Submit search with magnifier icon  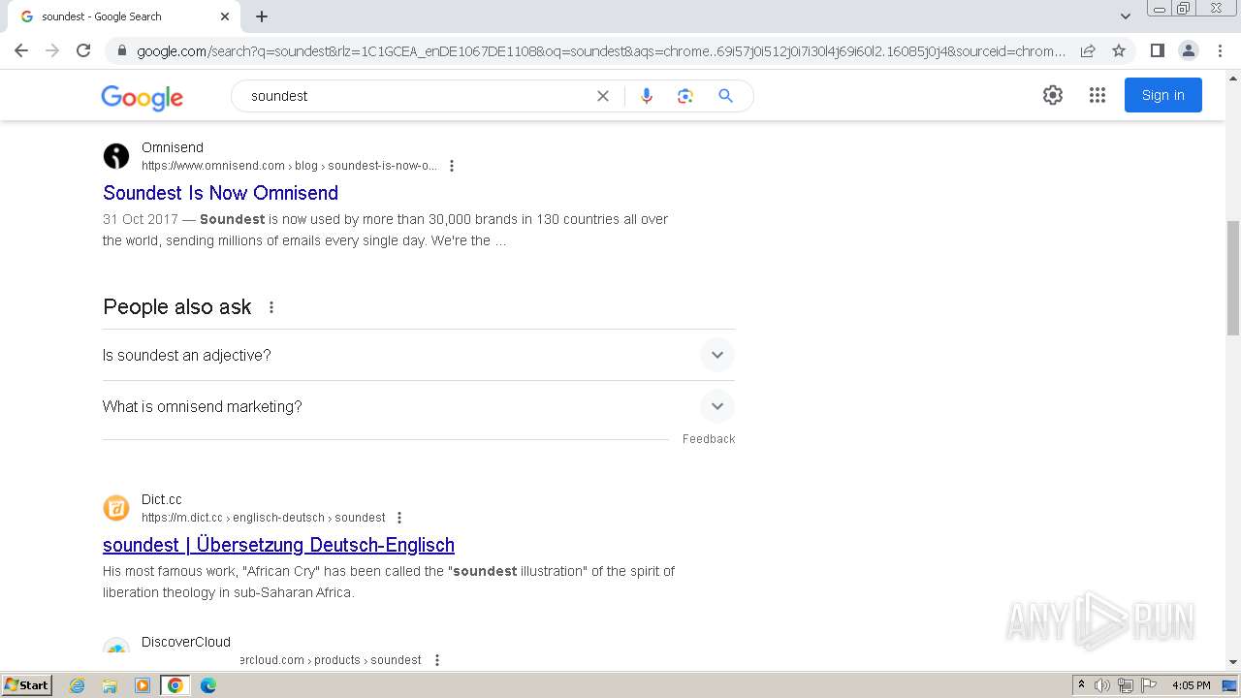point(725,96)
